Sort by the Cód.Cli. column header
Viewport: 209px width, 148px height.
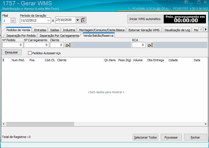[x=50, y=60]
